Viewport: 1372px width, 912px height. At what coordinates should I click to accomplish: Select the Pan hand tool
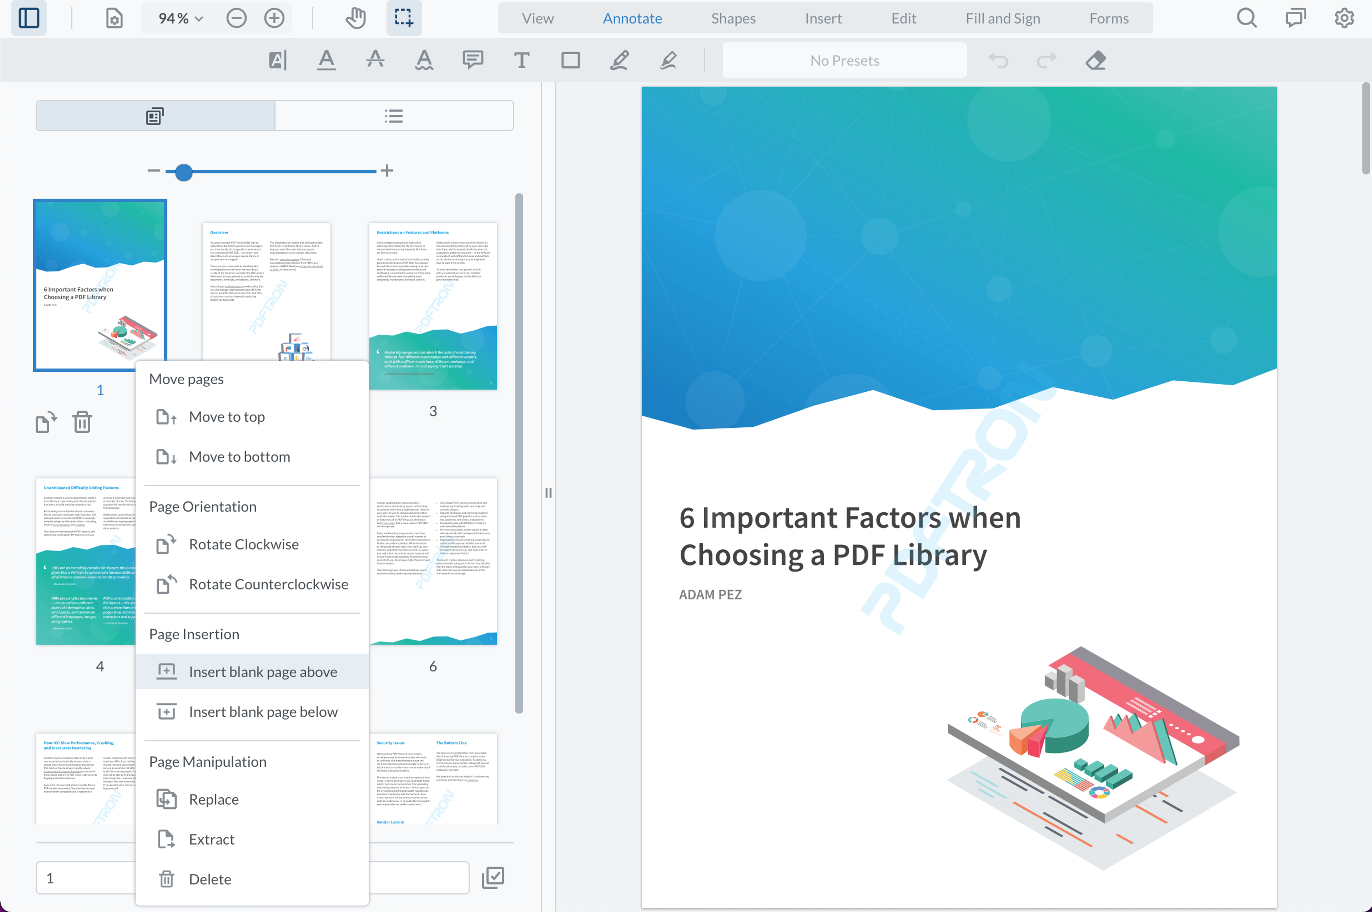(x=355, y=18)
